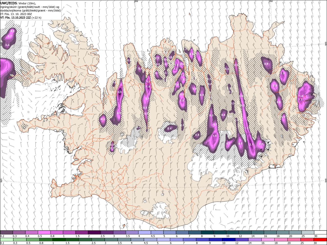
Task: Click the UWC/ECDS title text
Action: coord(9,3)
